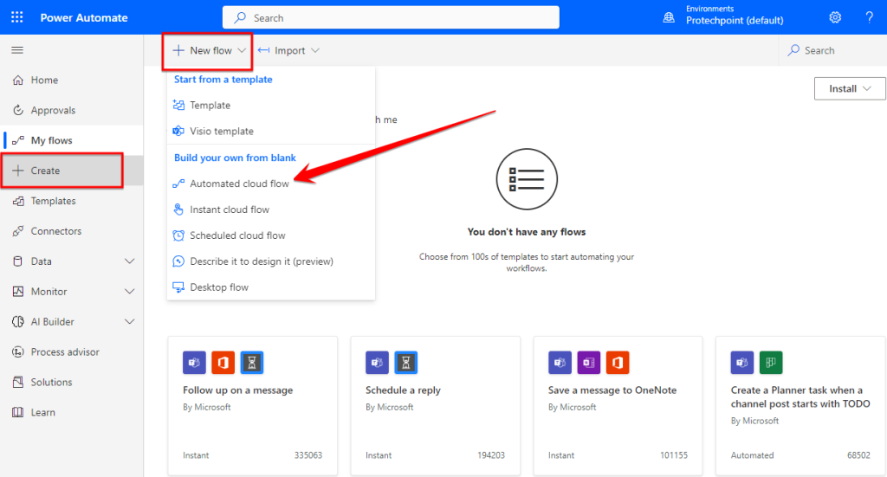This screenshot has height=477, width=887.
Task: Open Connectors page in the sidebar
Action: tap(72, 231)
